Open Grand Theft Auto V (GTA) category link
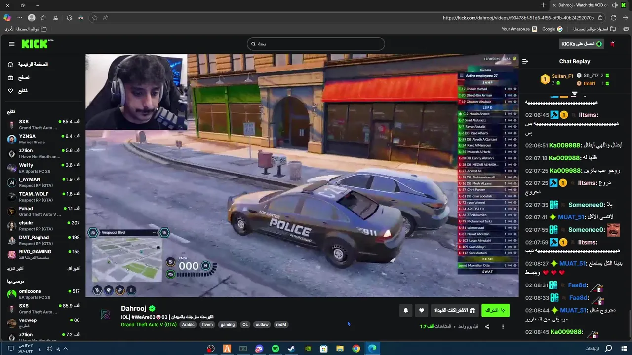632x355 pixels. 149,325
